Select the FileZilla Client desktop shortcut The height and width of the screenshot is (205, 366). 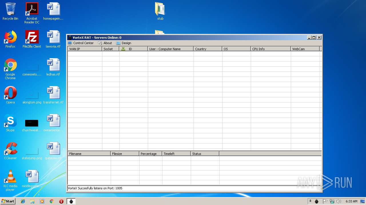32,39
